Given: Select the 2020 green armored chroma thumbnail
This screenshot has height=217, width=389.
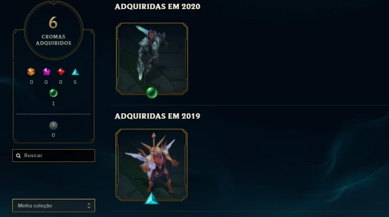Looking at the screenshot, I should pyautogui.click(x=152, y=59).
